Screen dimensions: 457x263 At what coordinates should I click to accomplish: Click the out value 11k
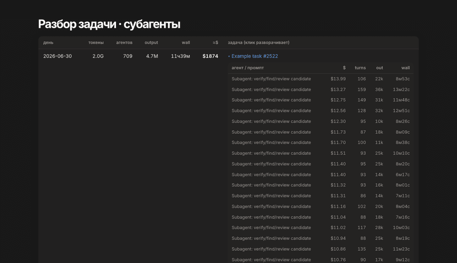click(379, 142)
